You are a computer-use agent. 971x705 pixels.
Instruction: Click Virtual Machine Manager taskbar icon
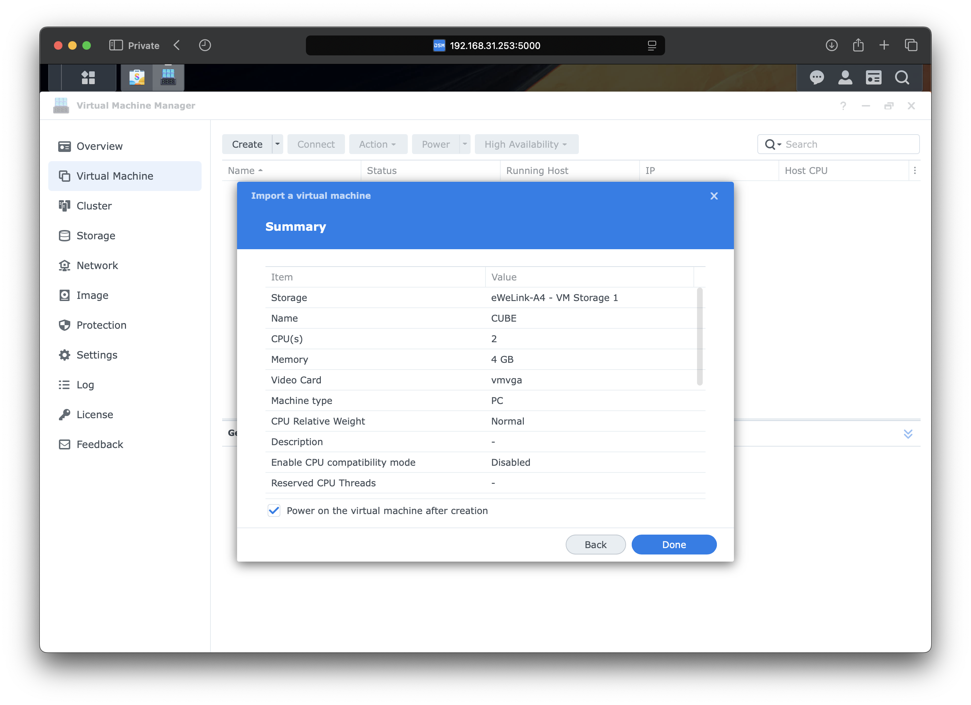click(168, 77)
